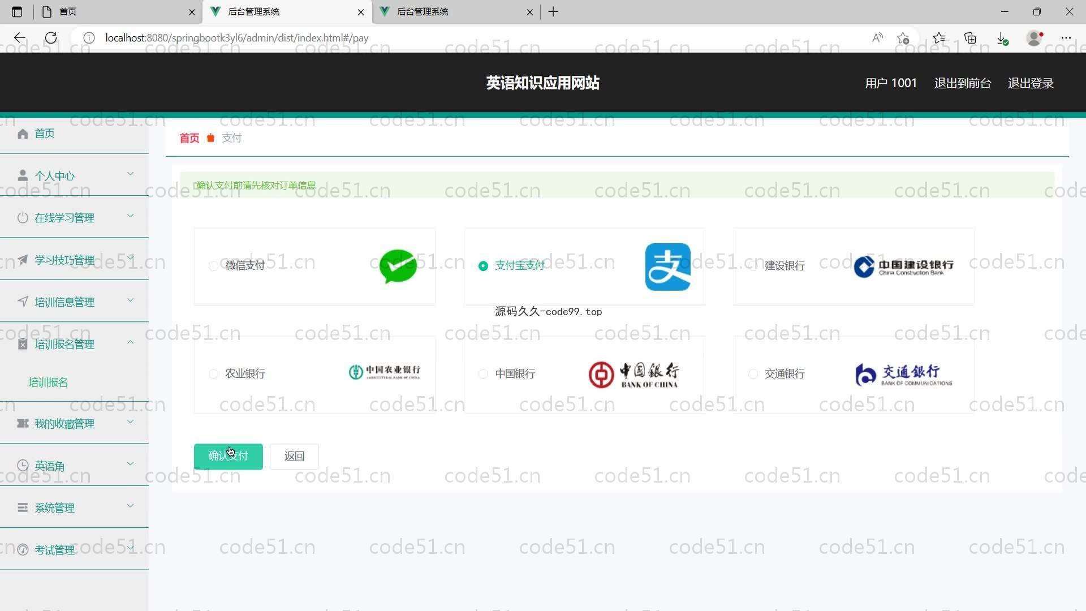Open the read aloud icon in address bar
Image resolution: width=1086 pixels, height=611 pixels.
(877, 38)
